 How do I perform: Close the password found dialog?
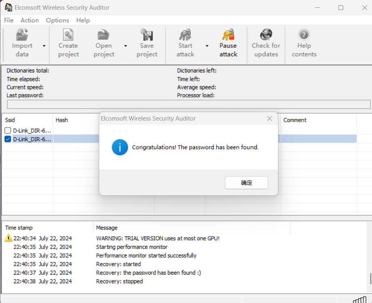pos(270,119)
